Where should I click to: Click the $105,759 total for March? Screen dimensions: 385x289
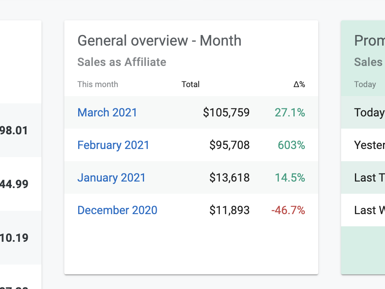(x=226, y=112)
